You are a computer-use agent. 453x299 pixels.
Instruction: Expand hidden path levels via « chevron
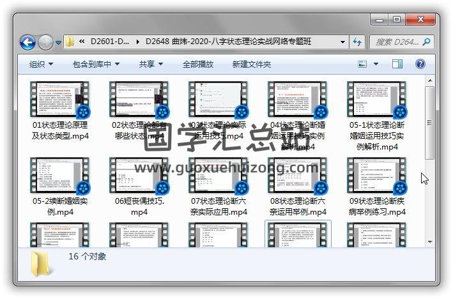point(82,42)
